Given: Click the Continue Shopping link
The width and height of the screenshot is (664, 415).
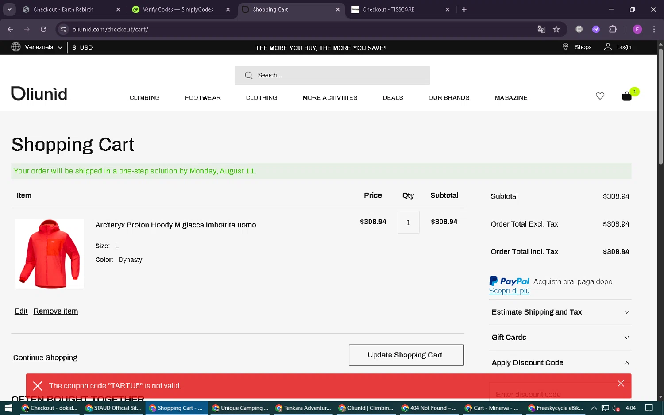Looking at the screenshot, I should [45, 357].
